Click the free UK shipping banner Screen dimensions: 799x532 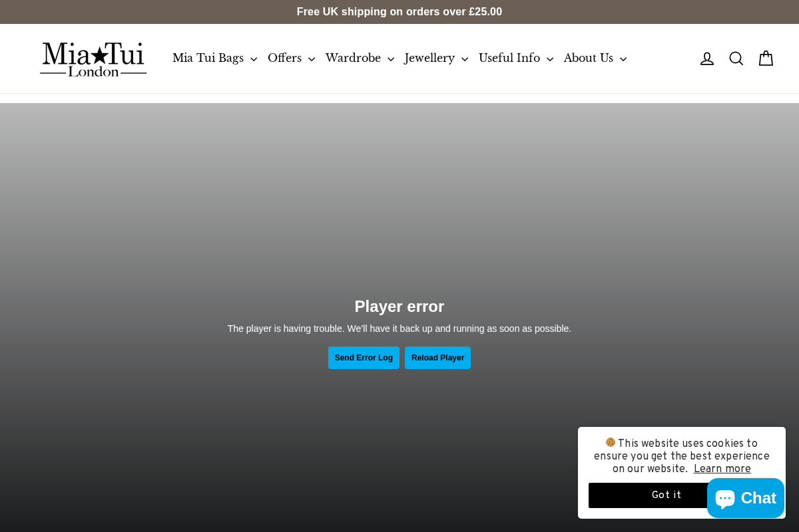(x=400, y=11)
